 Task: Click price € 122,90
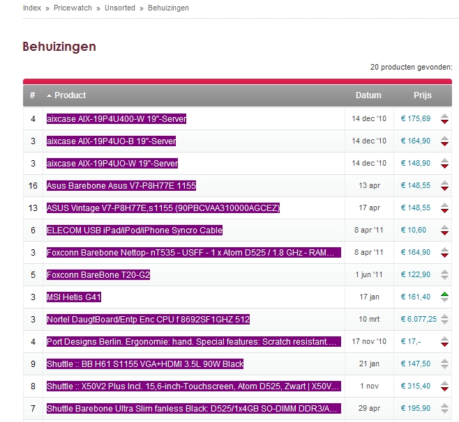pyautogui.click(x=415, y=274)
